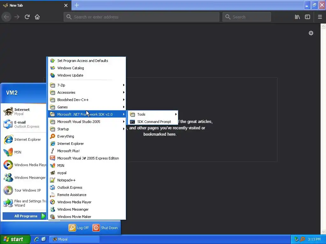Image resolution: width=326 pixels, height=244 pixels.
Task: Go to the browser home page icon
Action: [37, 17]
